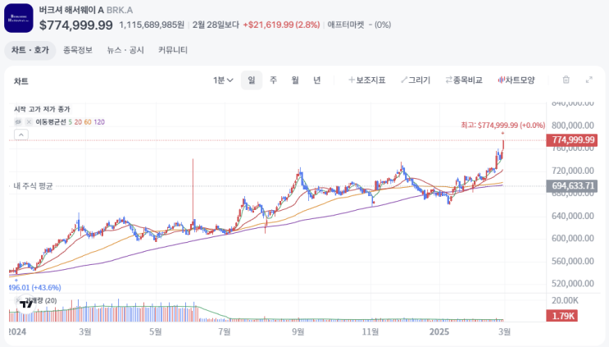The width and height of the screenshot is (609, 347).
Task: Click the TradingView logo on chart
Action: pos(25,304)
